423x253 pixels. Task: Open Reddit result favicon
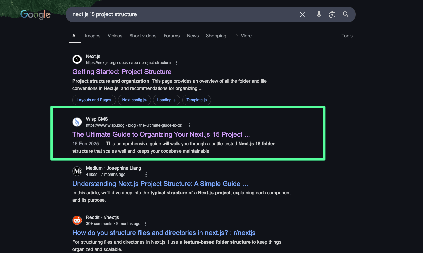tap(77, 220)
